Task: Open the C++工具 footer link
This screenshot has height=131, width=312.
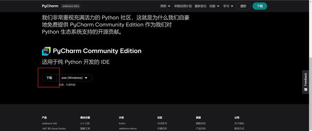Action: pos(85,123)
